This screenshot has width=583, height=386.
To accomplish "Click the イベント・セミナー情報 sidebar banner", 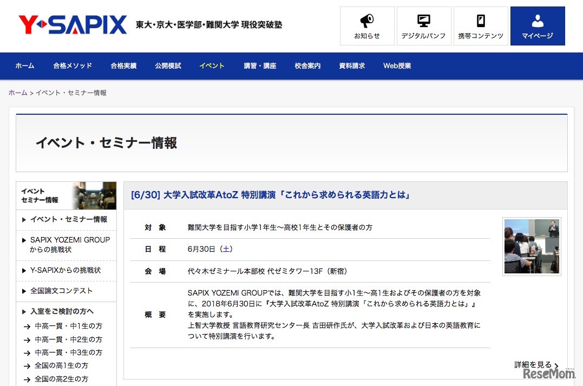I will pos(66,195).
